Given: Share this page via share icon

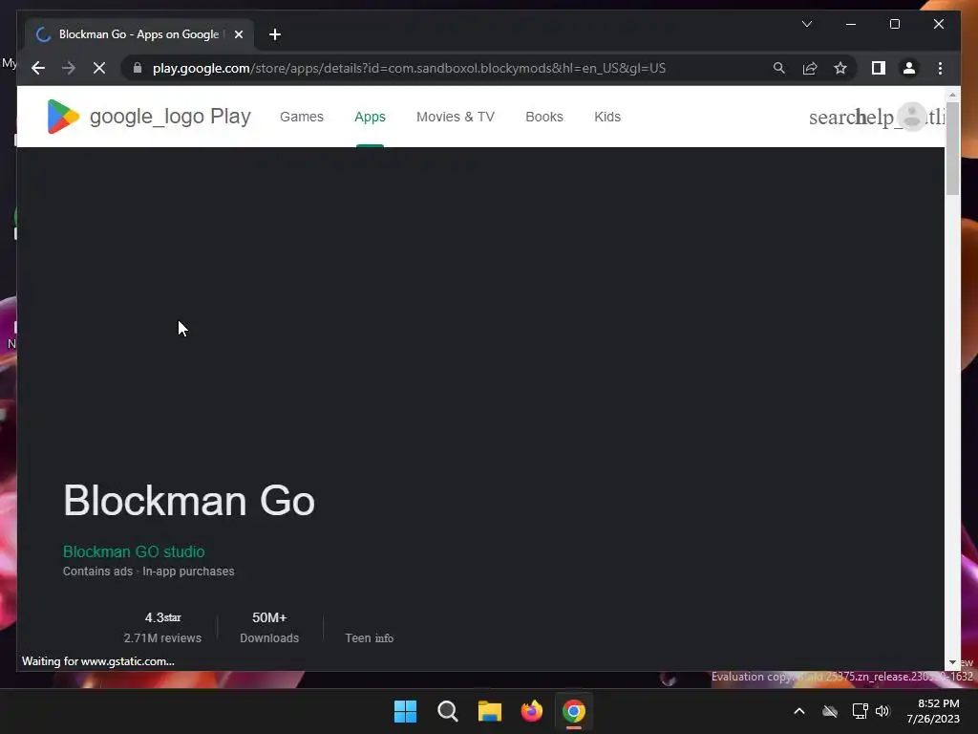Looking at the screenshot, I should pos(810,68).
